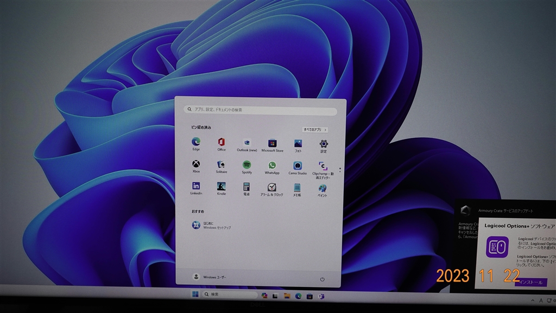Click the Armoury Crate logo icon

coord(465,210)
